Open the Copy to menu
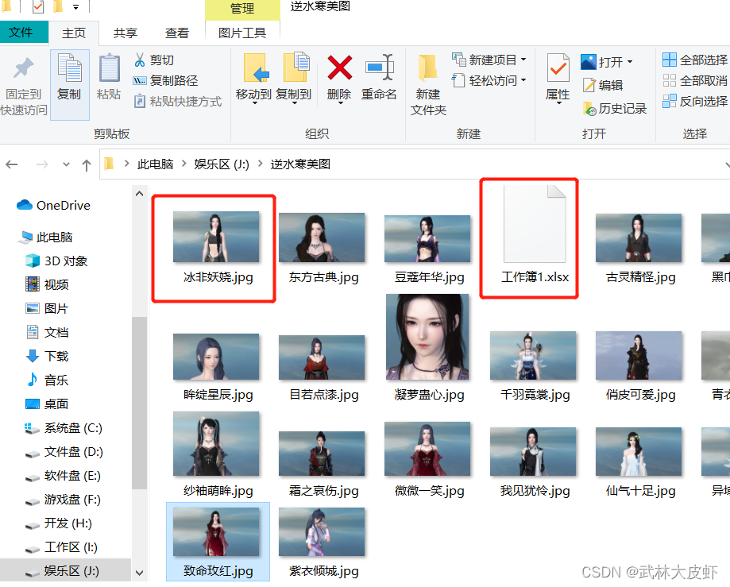Screen dimensions: 730x587 pyautogui.click(x=293, y=78)
